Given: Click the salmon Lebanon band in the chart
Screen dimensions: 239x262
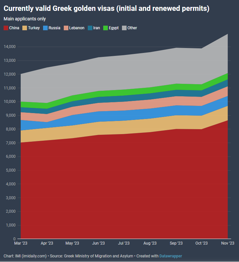Looking at the screenshot, I should point(124,106).
